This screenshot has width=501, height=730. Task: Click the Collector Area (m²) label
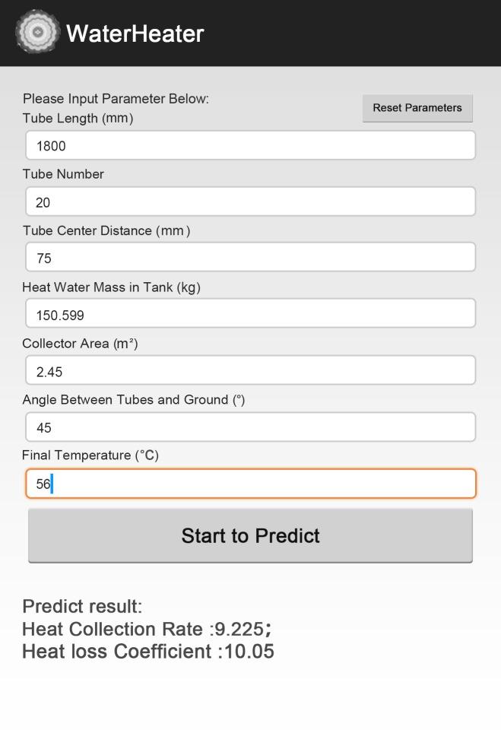tap(80, 344)
